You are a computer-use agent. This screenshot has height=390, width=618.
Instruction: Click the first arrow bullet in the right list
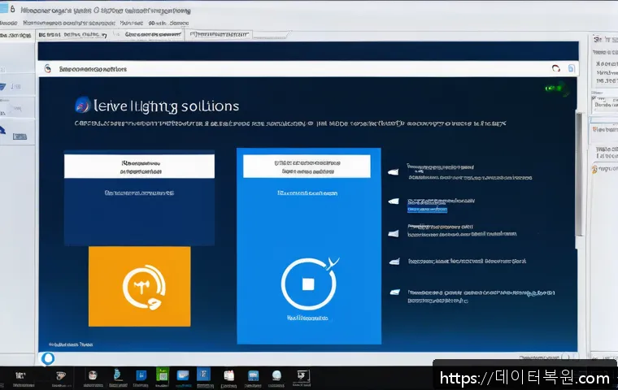point(394,171)
